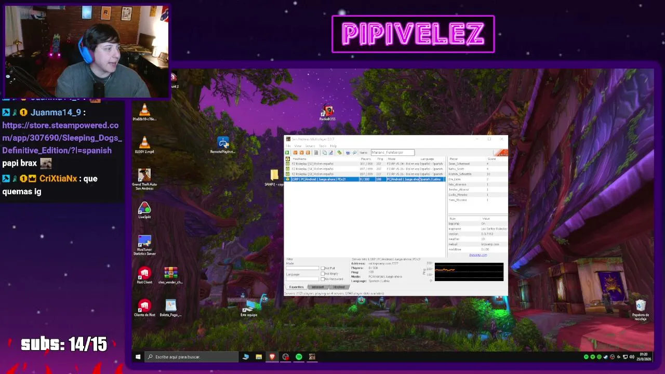Image resolution: width=665 pixels, height=374 pixels.
Task: Select the Grand Theft Auto San Andreas desktop icon
Action: pyautogui.click(x=144, y=179)
